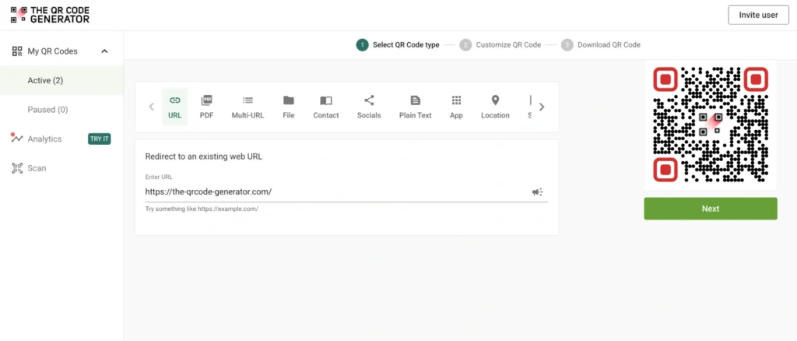Collapse the My QR Codes section
Image resolution: width=797 pixels, height=341 pixels.
tap(104, 51)
